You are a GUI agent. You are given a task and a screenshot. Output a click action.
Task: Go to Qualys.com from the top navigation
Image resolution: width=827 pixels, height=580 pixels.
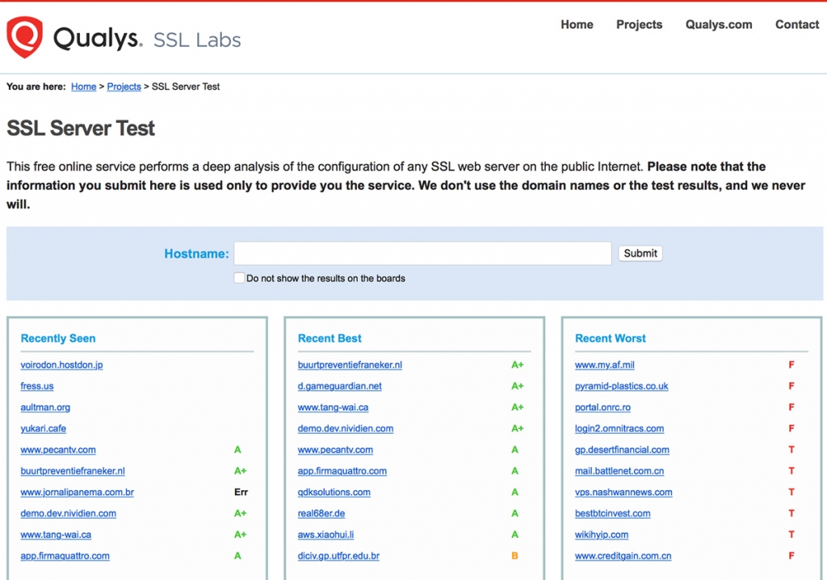coord(717,24)
